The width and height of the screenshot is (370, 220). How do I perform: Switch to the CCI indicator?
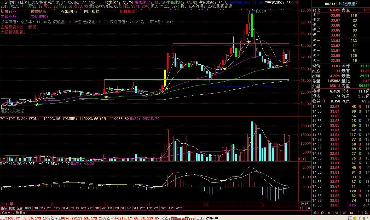(x=142, y=208)
